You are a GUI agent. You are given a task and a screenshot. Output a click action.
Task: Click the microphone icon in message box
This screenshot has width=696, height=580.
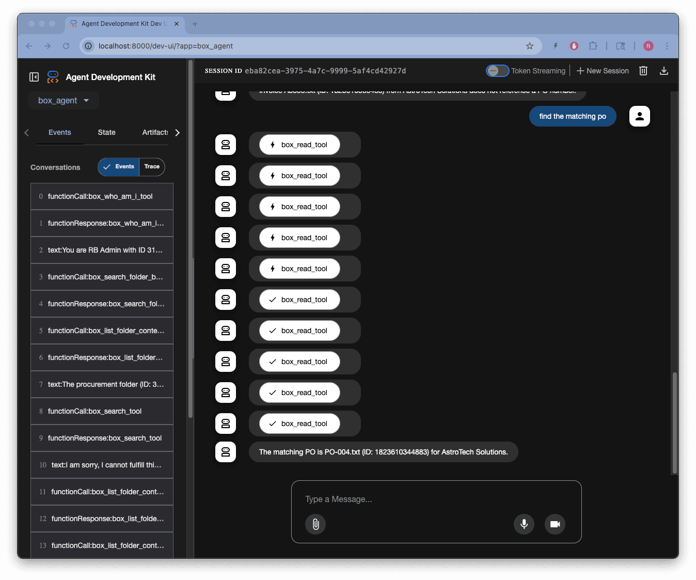[524, 524]
